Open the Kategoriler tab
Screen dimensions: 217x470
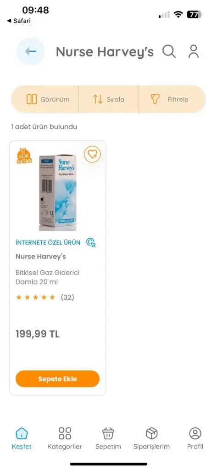(65, 438)
